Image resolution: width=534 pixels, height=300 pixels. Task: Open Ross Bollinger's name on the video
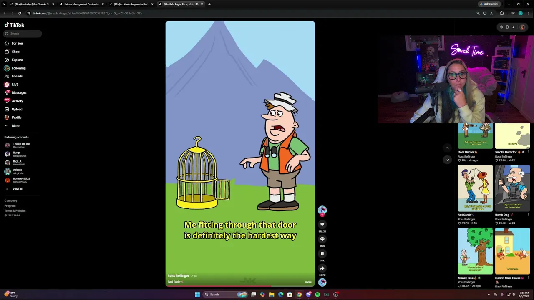pos(178,276)
